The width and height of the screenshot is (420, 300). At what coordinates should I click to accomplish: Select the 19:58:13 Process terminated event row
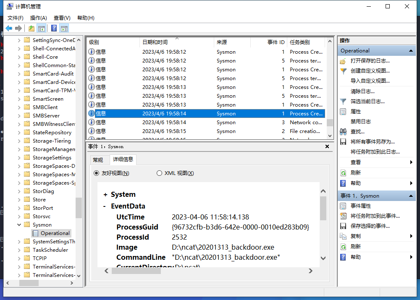point(206,96)
